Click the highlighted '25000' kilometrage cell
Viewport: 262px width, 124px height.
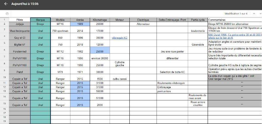coord(100,50)
